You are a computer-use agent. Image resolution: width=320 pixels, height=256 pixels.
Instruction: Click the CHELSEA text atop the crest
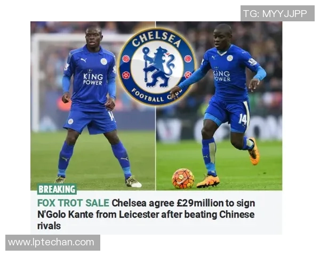pyautogui.click(x=156, y=39)
